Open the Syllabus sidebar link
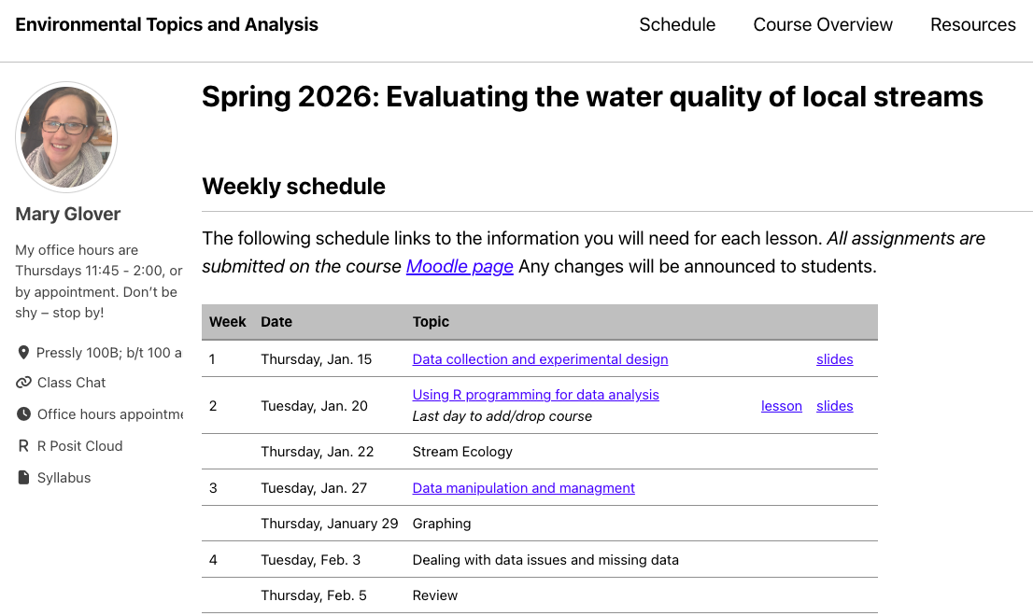Screen dimensions: 1033x616 pyautogui.click(x=64, y=478)
